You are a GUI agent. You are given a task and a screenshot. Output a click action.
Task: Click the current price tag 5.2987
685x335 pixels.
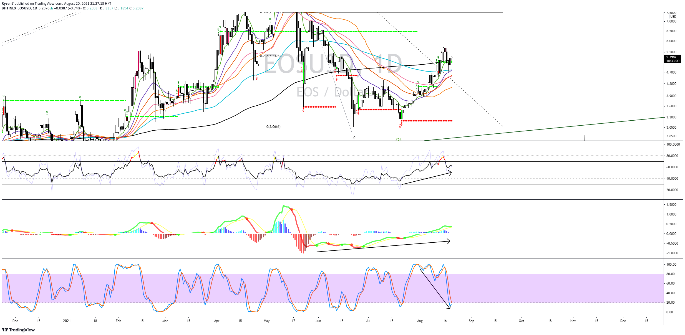tap(672, 57)
